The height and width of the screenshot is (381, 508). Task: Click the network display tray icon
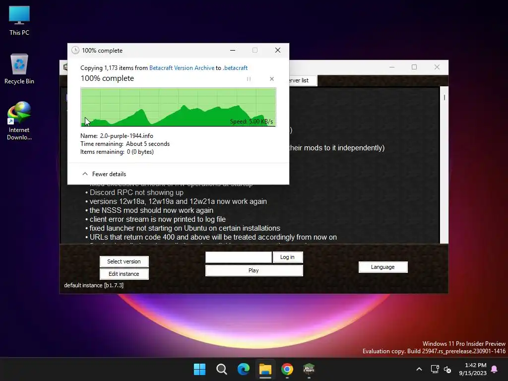tap(435, 369)
